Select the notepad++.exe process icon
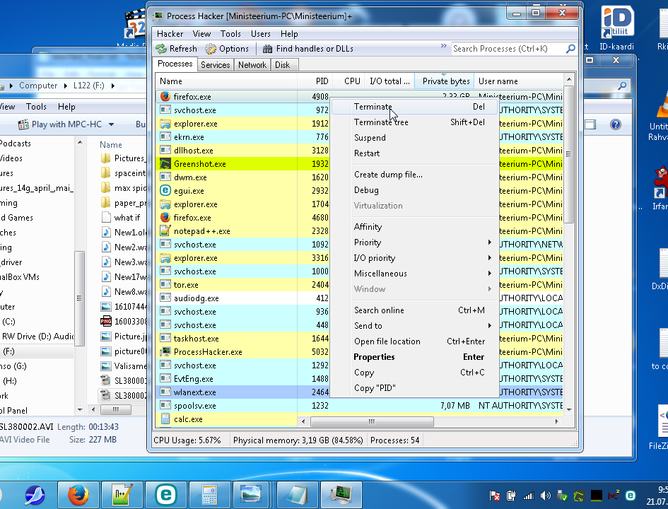This screenshot has height=509, width=668. tap(165, 231)
